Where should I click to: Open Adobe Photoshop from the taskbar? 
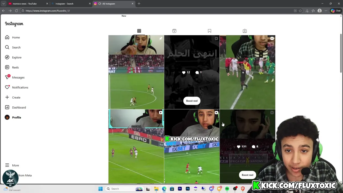pyautogui.click(x=188, y=189)
